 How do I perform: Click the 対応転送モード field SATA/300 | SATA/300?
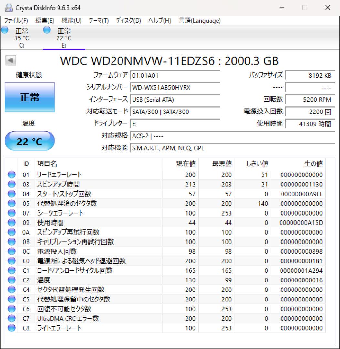point(175,111)
